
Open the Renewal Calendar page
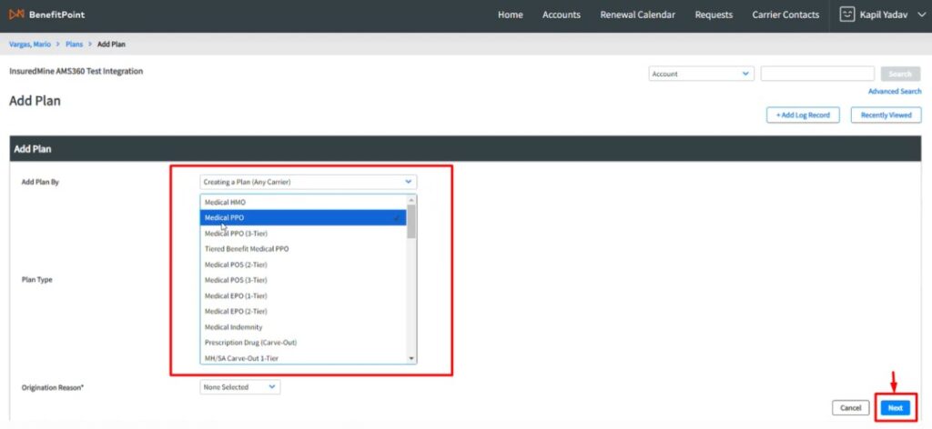(636, 15)
